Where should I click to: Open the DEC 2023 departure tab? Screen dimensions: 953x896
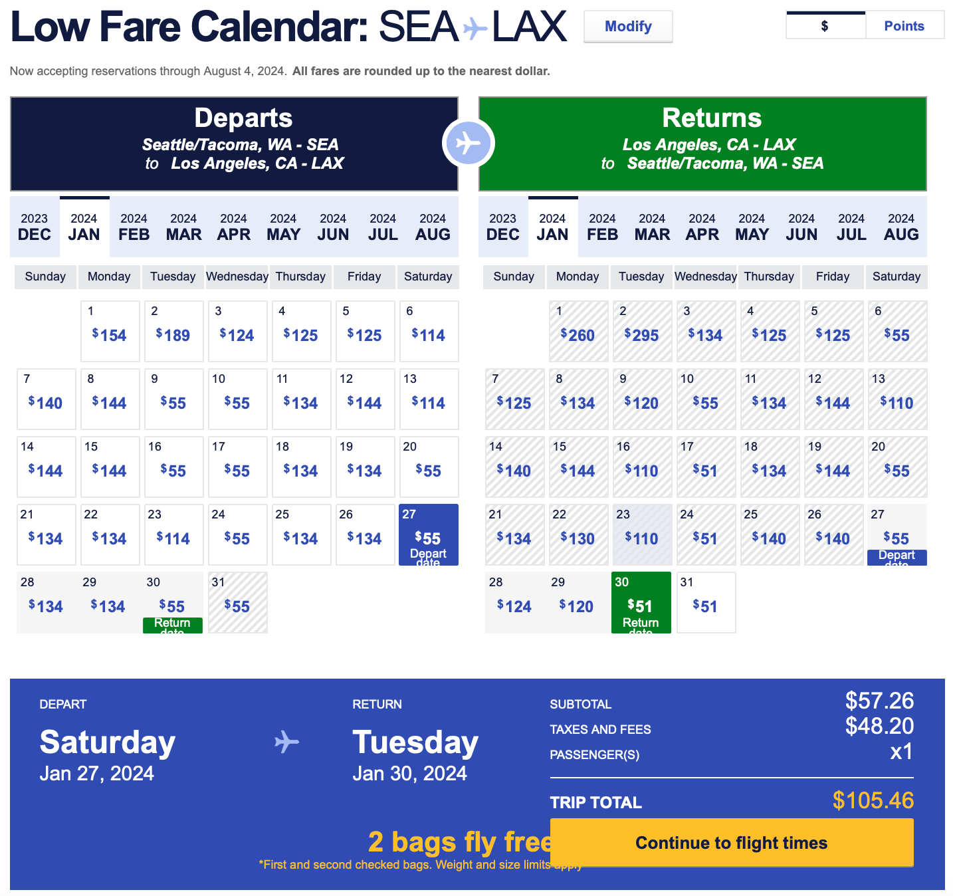[x=35, y=227]
